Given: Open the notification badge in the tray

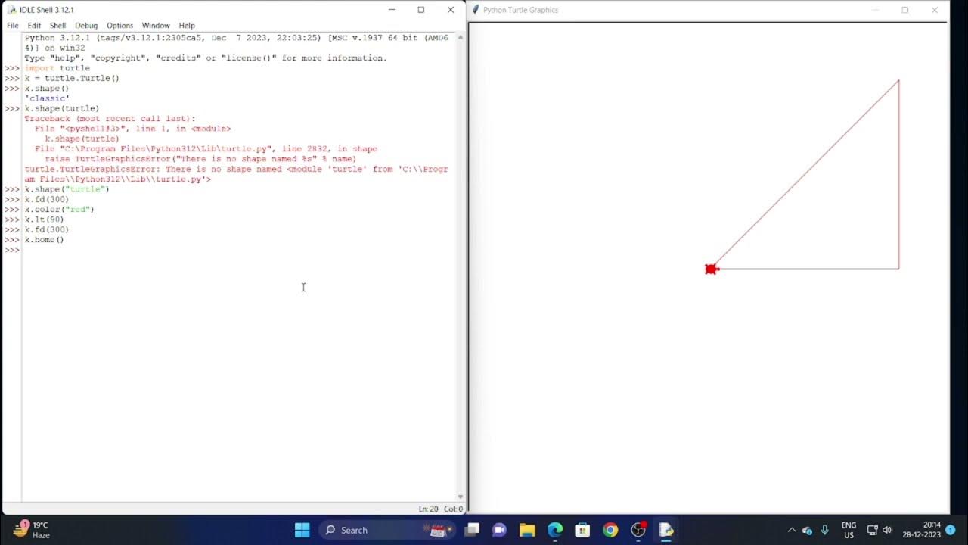Looking at the screenshot, I should pyautogui.click(x=951, y=530).
